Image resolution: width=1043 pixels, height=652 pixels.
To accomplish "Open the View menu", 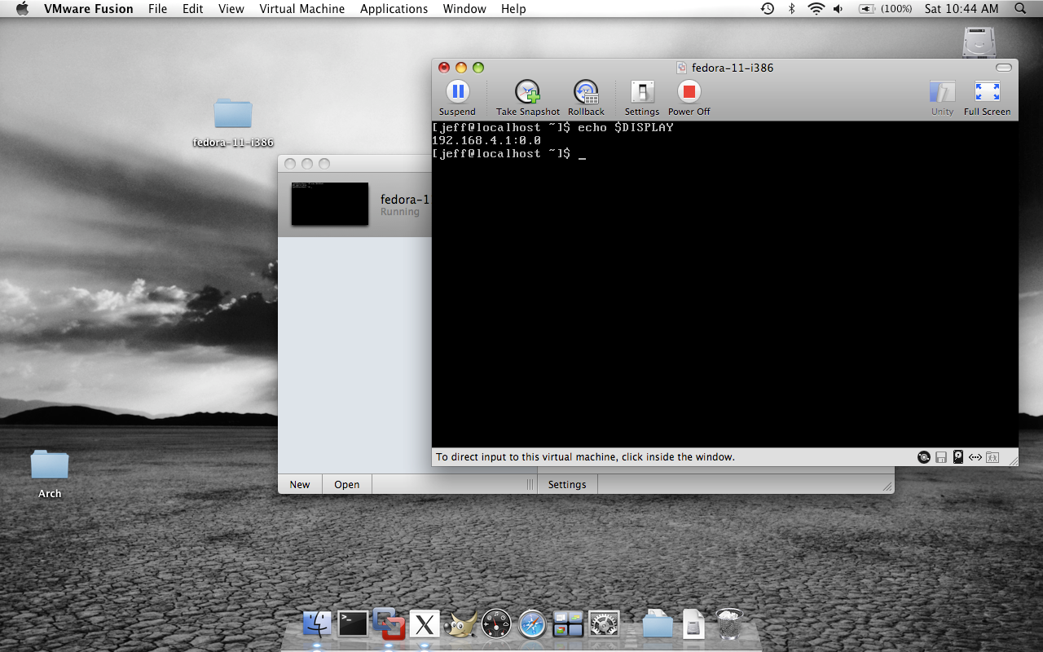I will point(231,9).
